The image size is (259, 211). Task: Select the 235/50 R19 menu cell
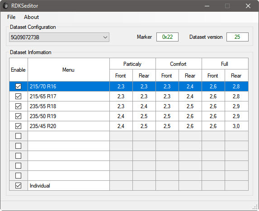click(x=69, y=116)
